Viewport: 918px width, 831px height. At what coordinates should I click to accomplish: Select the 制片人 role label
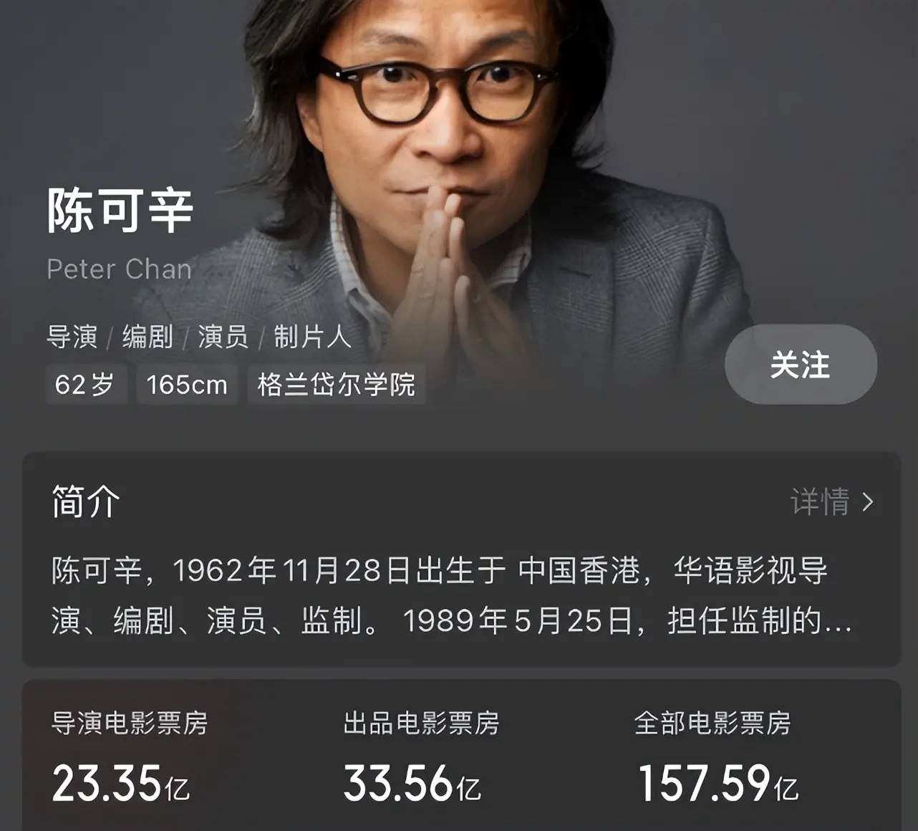pos(312,337)
